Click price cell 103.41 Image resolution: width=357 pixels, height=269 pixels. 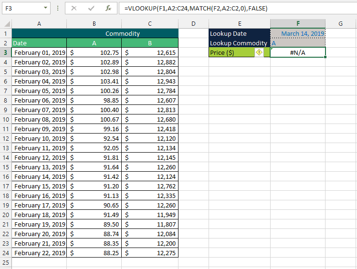click(x=94, y=81)
